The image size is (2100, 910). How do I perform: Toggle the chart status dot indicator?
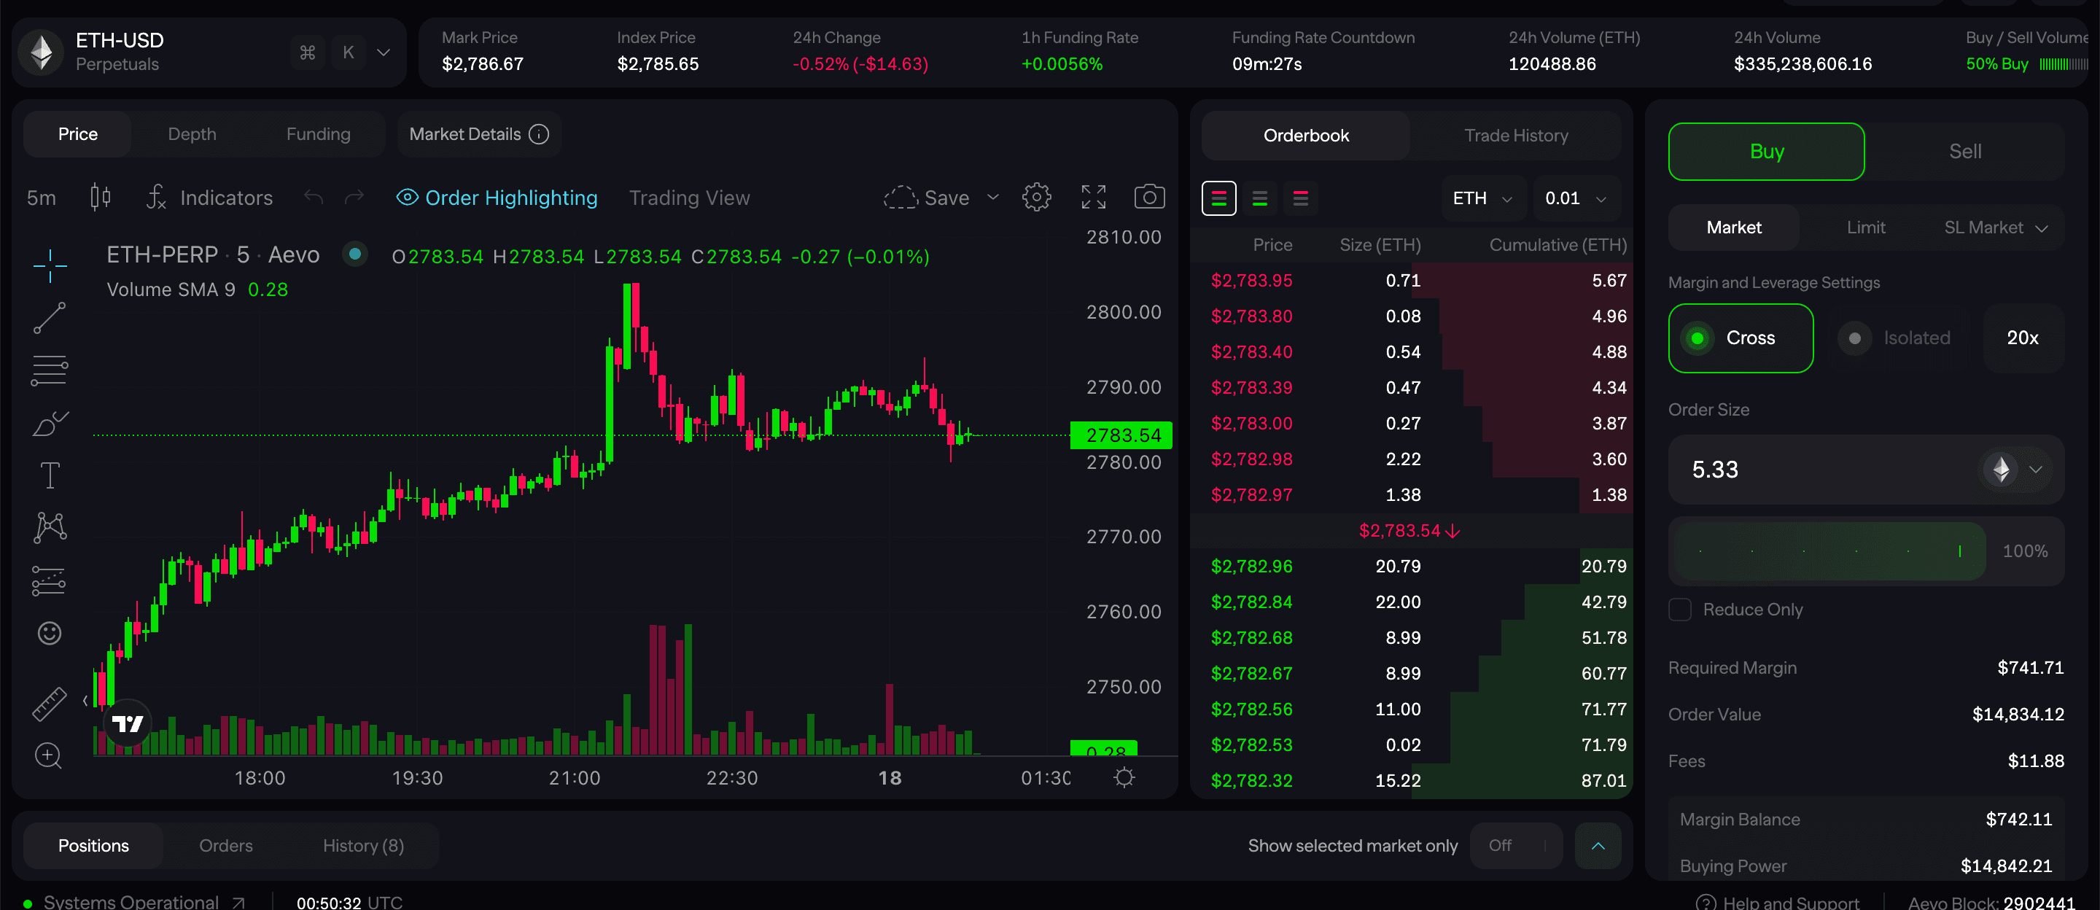pos(354,254)
